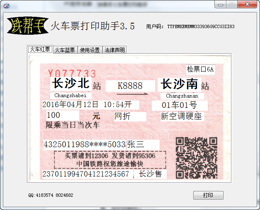This screenshot has width=260, height=210.
Task: Select the arrival station field 长沙南
Action: click(x=179, y=84)
